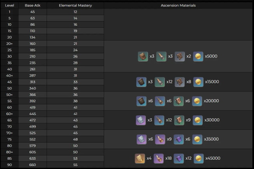Click the Level column header
254x169 pixels.
pyautogui.click(x=10, y=5)
